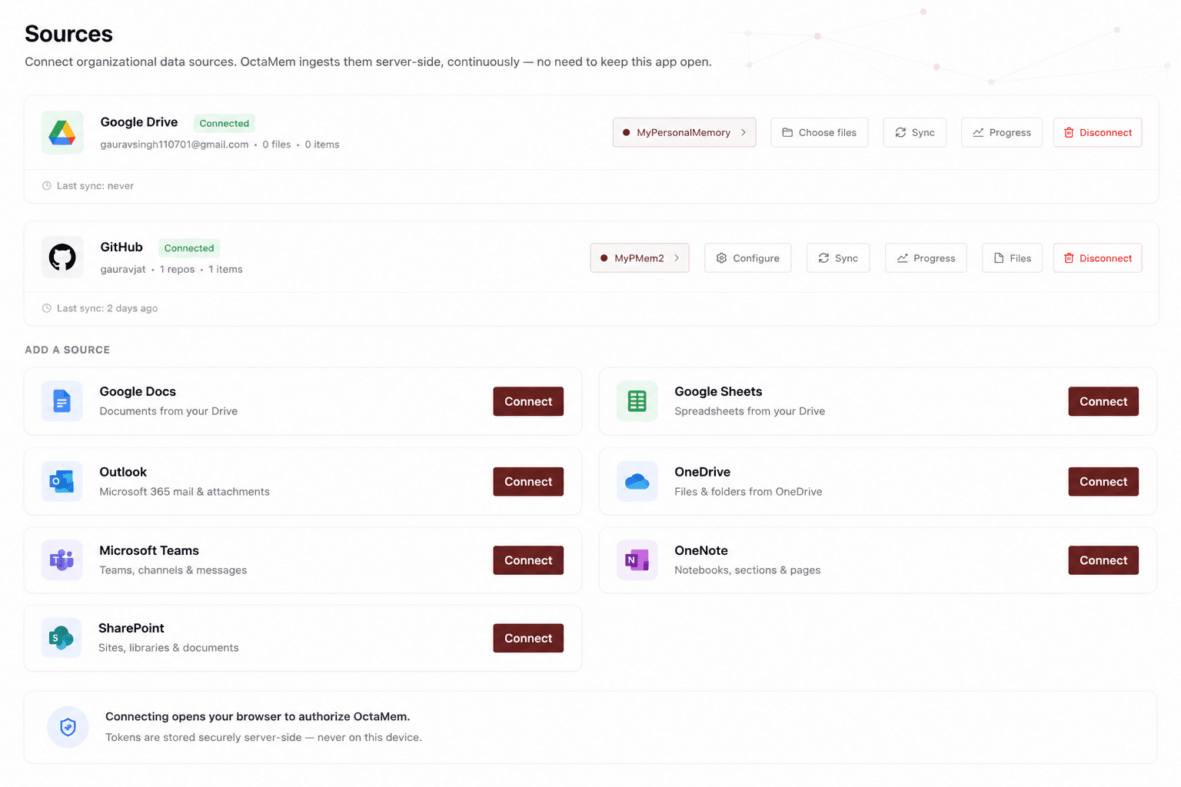View Progress for Google Drive
The width and height of the screenshot is (1181, 787).
[1002, 132]
